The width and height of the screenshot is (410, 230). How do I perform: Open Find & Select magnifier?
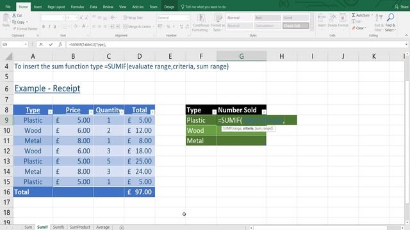pyautogui.click(x=390, y=18)
